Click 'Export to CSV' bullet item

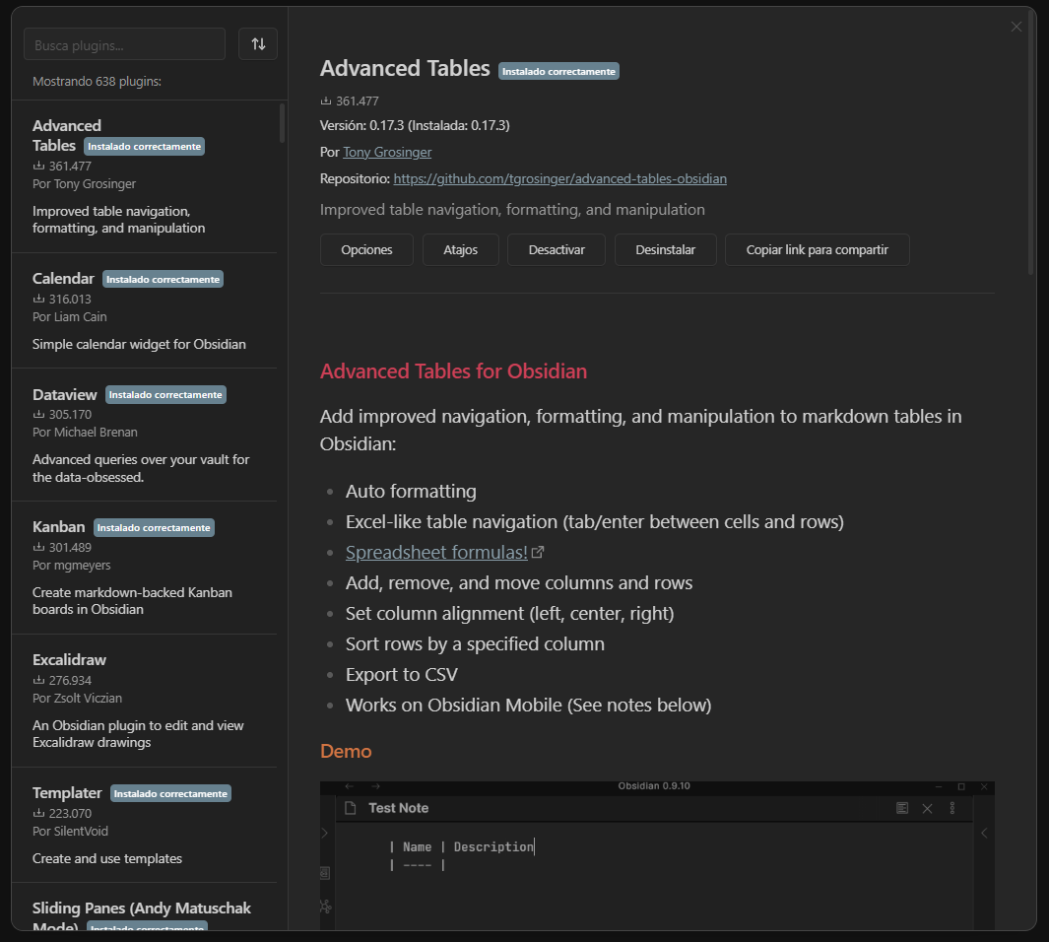coord(402,674)
